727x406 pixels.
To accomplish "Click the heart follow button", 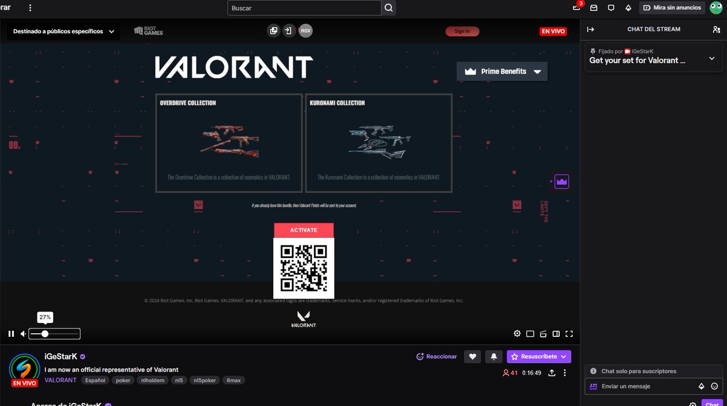I will [x=473, y=356].
